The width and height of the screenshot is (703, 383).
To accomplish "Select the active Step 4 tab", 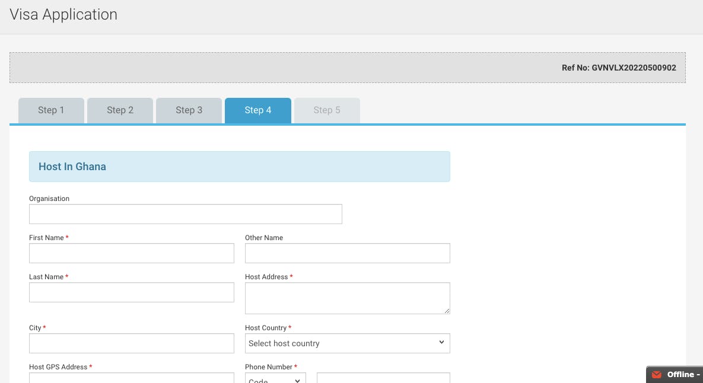I will [258, 110].
